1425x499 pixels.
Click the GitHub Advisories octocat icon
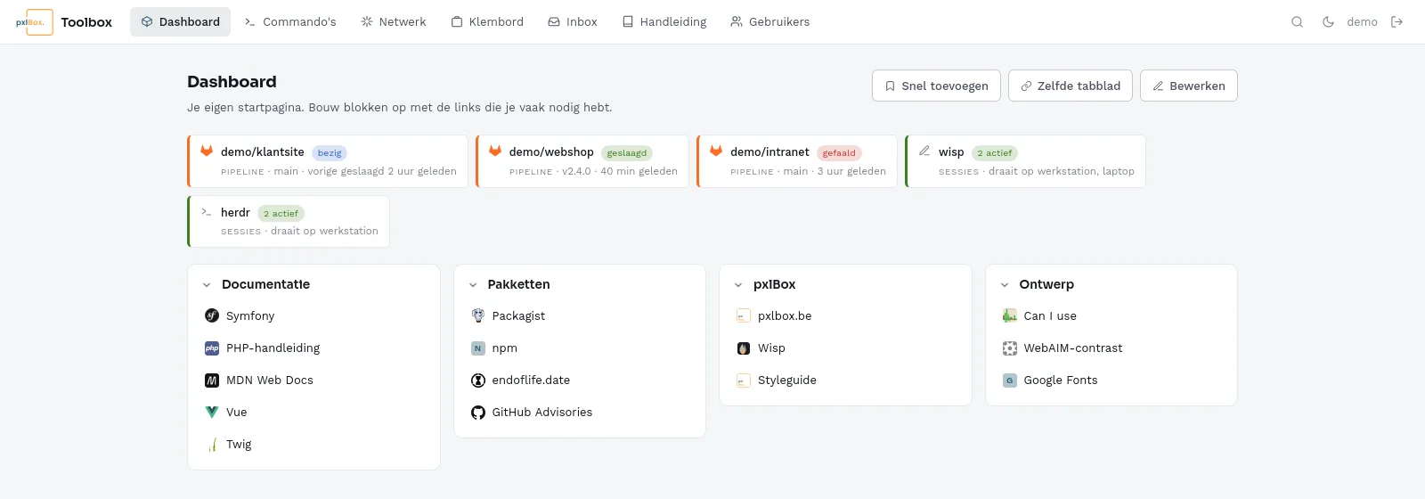point(478,413)
